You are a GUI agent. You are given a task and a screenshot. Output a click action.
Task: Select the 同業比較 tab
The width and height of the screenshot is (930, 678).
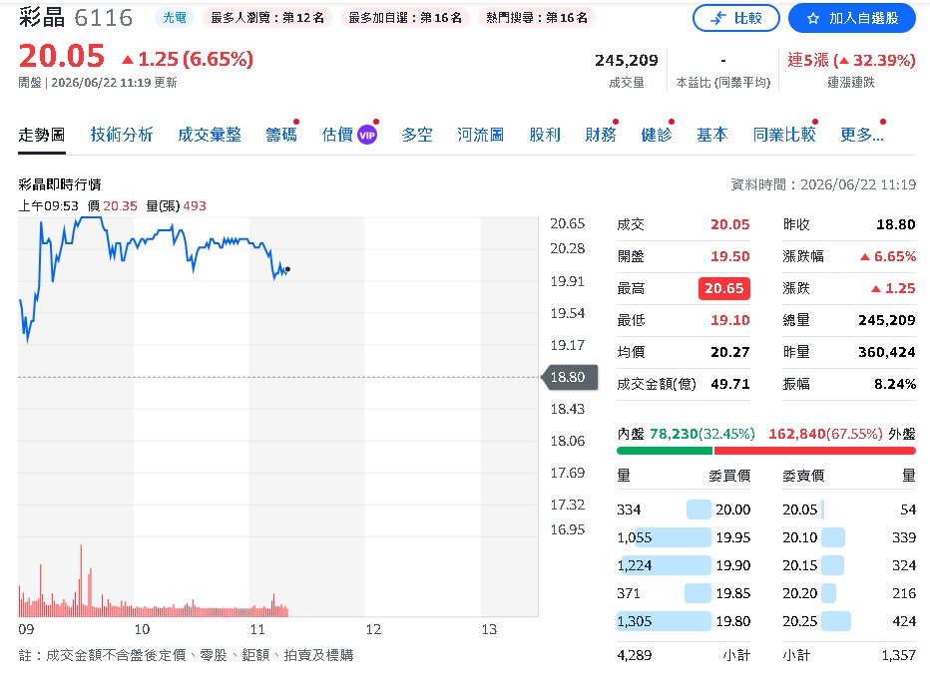(784, 136)
